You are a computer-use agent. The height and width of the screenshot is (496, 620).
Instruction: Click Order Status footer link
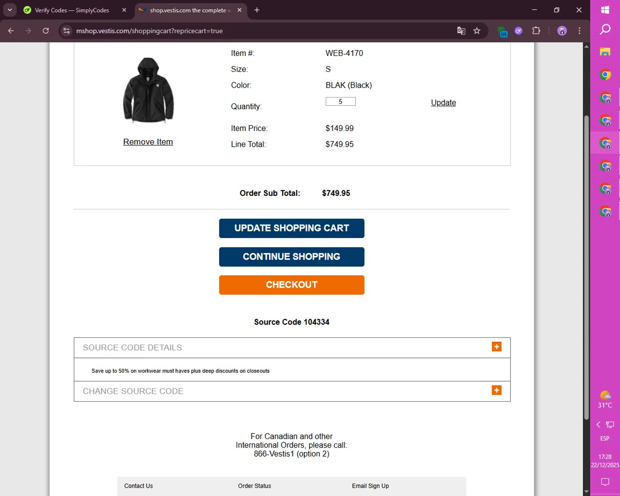255,486
